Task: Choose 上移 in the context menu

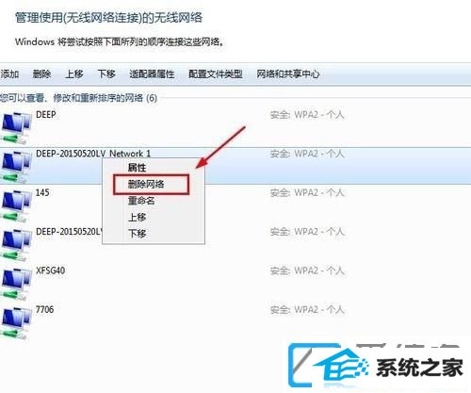Action: 137,217
